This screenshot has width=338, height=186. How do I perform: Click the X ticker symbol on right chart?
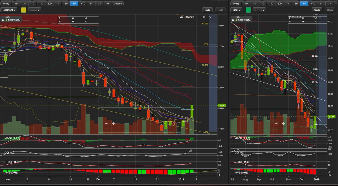[234, 20]
